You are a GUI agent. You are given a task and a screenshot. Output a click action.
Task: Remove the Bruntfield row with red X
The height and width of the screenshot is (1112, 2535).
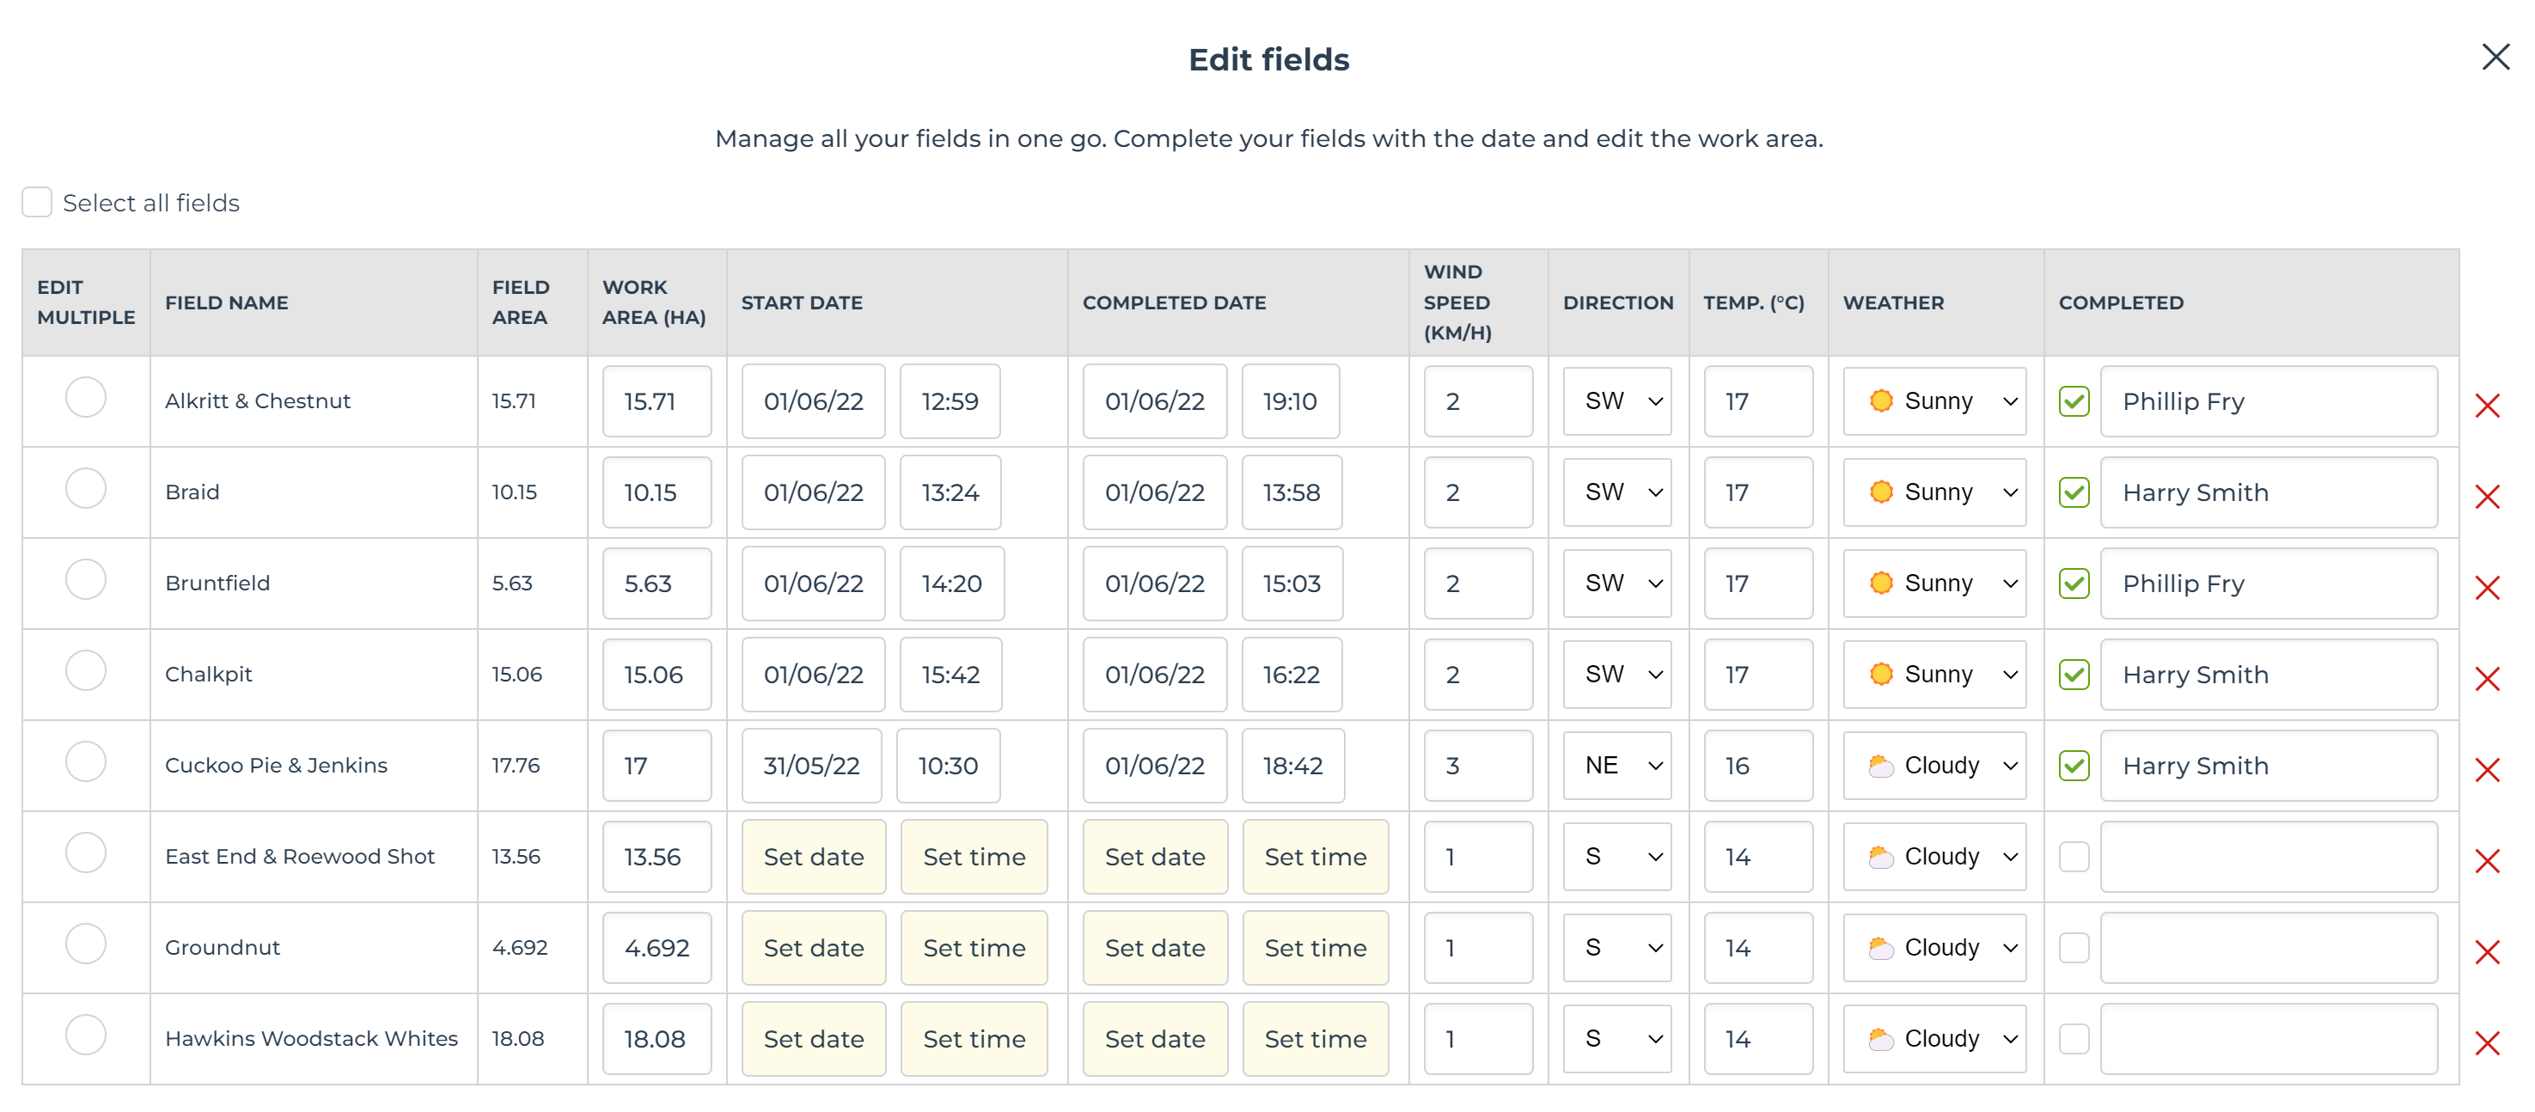pyautogui.click(x=2487, y=588)
